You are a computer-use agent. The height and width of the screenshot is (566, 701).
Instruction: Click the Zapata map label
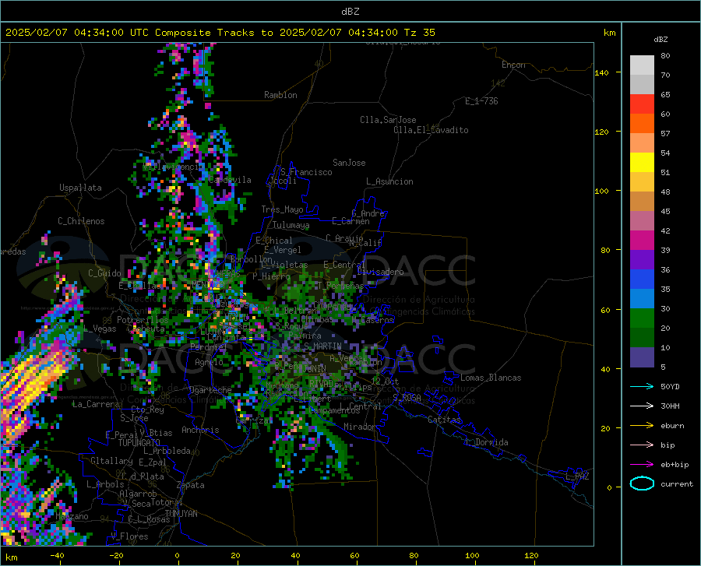191,485
